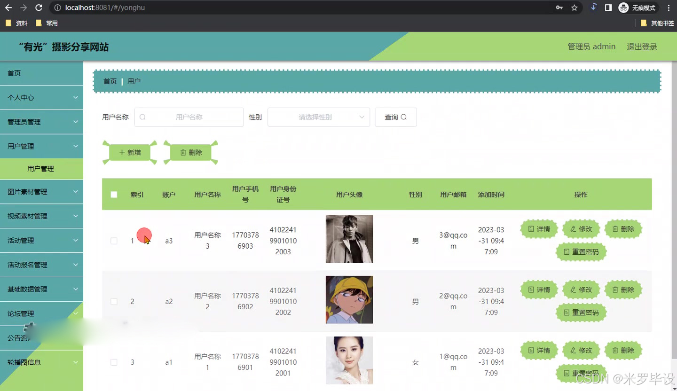The width and height of the screenshot is (677, 391).
Task: Open Chrome three-dot menu
Action: coord(669,8)
